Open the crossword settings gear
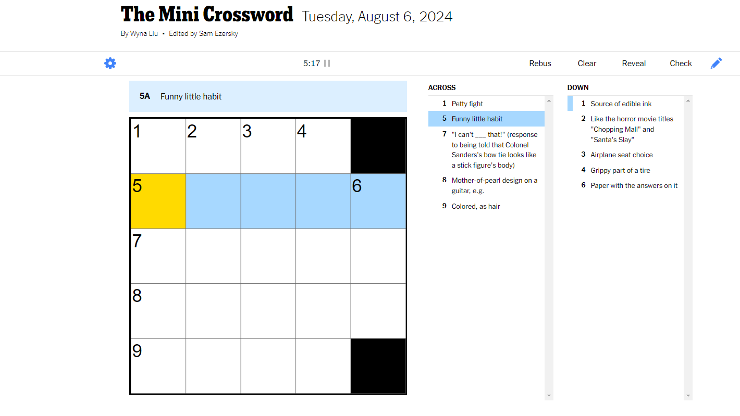The image size is (740, 416). coord(110,63)
